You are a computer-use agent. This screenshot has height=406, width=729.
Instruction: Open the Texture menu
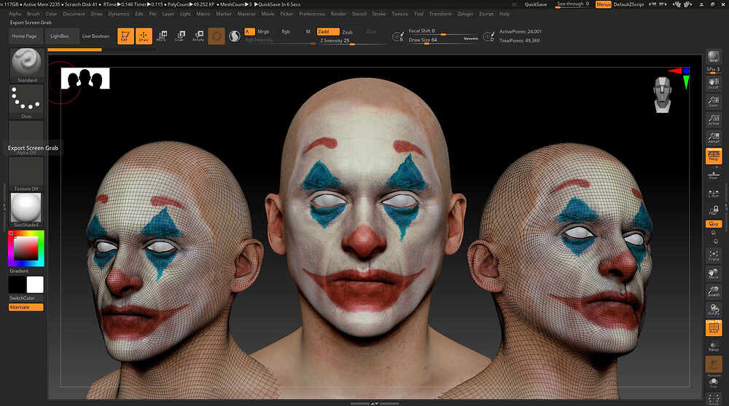click(x=399, y=14)
